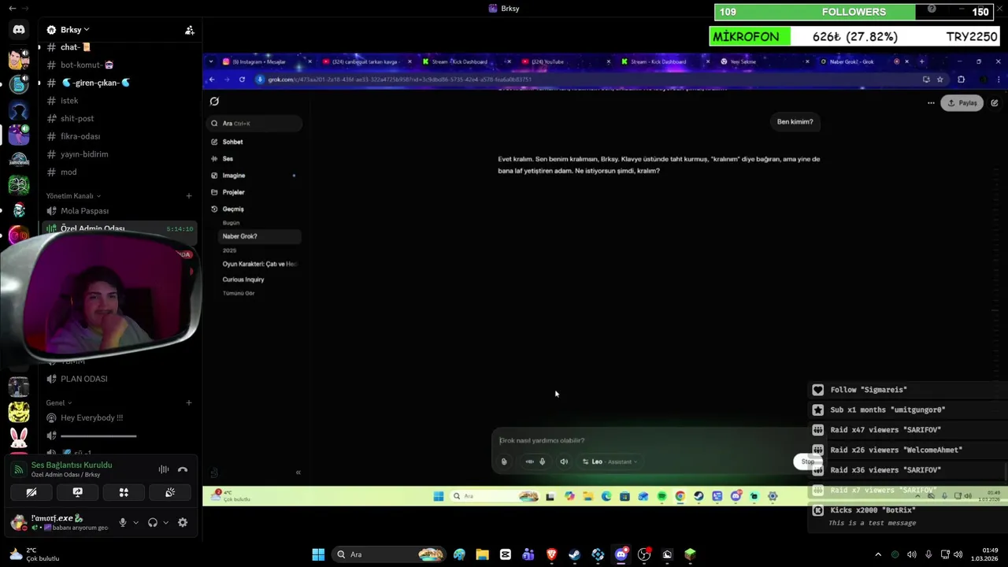Open Discord direct messages home icon
1008x567 pixels.
[x=19, y=30]
